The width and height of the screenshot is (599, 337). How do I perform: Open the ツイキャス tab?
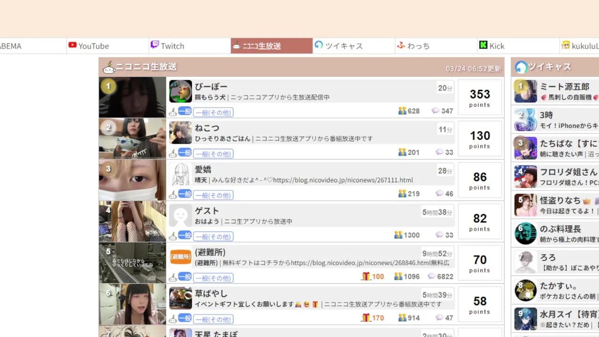click(354, 46)
